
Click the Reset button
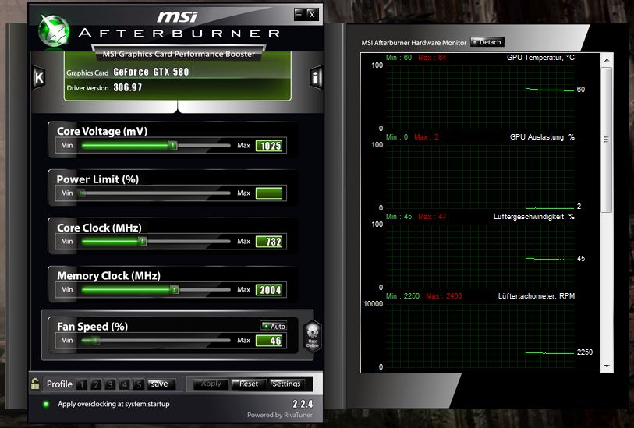click(249, 384)
